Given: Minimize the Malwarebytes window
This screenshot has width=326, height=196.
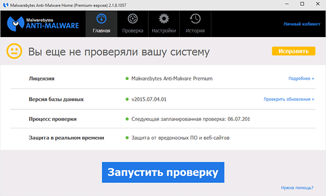Looking at the screenshot, I should [x=287, y=4].
